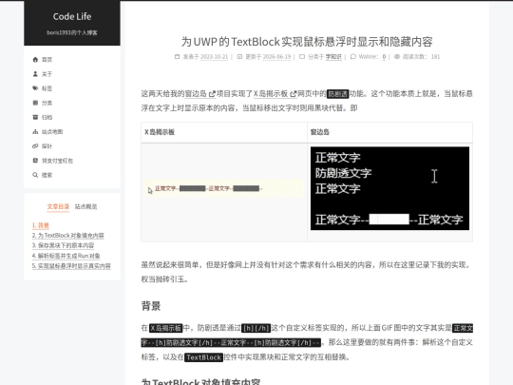Click external-link icon after X岛揭示板

tap(294, 94)
